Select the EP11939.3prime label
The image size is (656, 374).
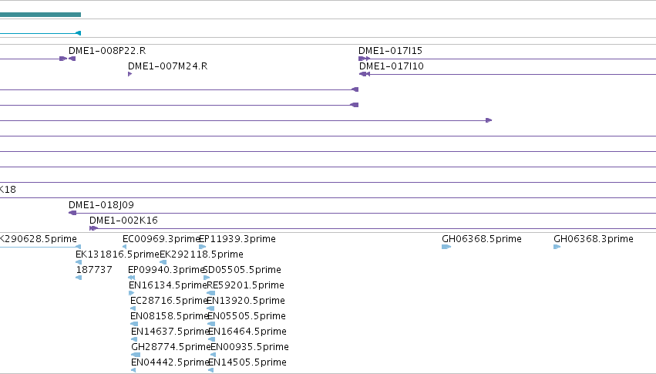click(237, 239)
